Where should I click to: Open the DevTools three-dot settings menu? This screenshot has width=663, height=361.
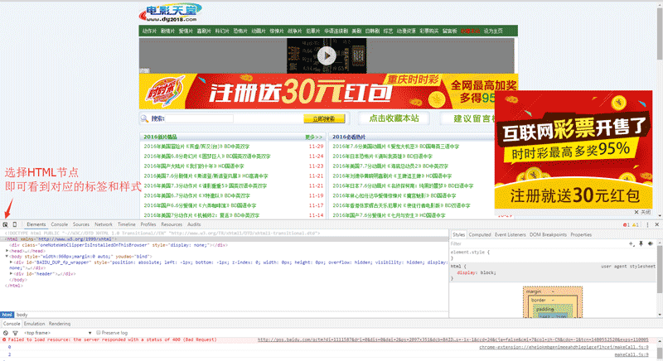(x=647, y=224)
